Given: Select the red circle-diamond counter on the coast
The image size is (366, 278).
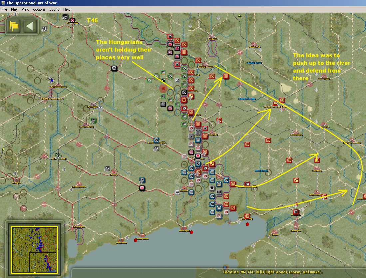Looking at the screenshot, I should [x=247, y=216].
